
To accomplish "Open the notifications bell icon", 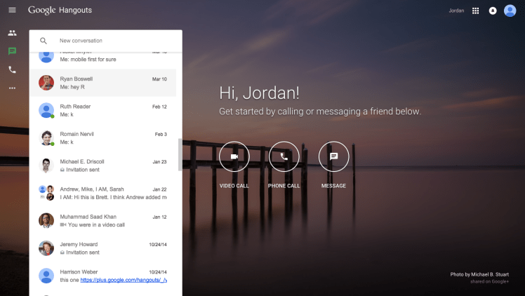I will click(493, 11).
